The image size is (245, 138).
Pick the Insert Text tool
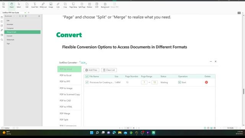[35, 5]
